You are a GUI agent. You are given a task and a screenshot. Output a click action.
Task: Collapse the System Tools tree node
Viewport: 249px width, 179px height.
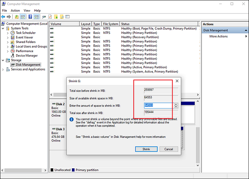(4, 28)
